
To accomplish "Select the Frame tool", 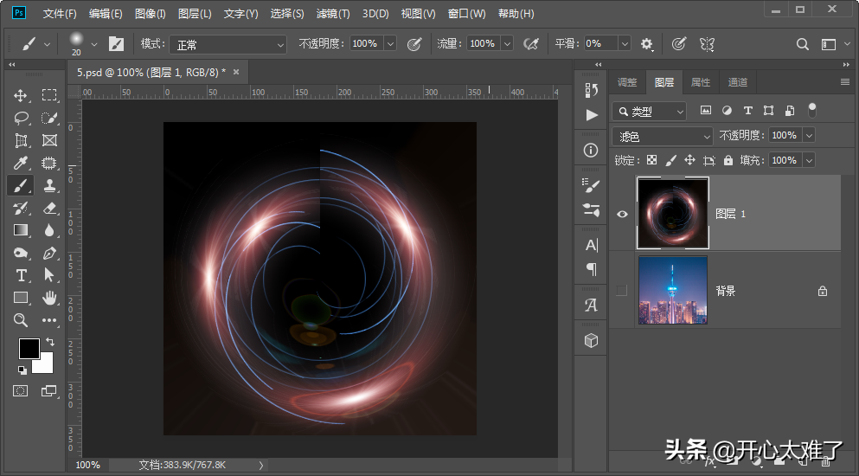I will click(x=49, y=140).
